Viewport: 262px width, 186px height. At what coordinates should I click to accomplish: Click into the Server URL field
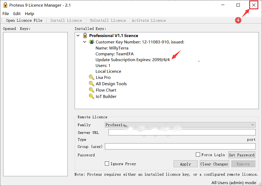coord(182,132)
